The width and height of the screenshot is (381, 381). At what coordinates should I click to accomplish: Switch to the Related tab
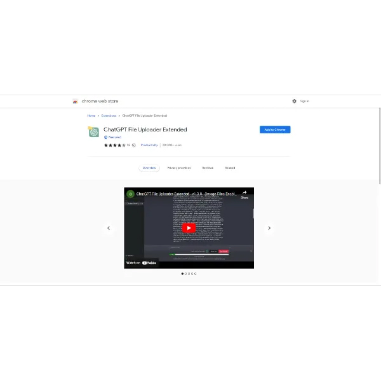point(230,168)
